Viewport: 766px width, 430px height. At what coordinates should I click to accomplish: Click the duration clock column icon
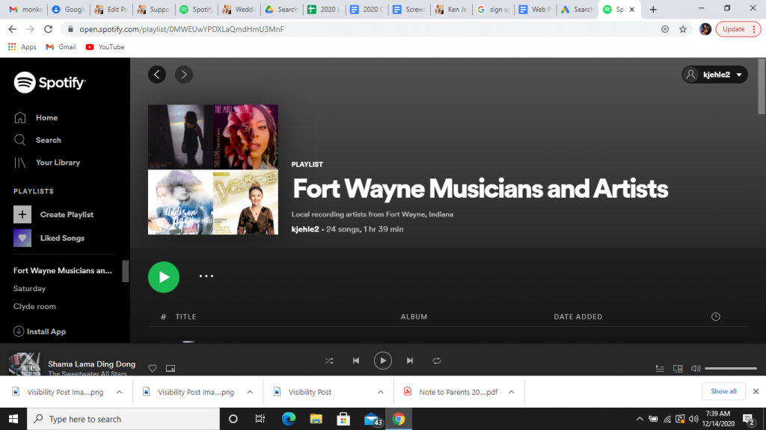pyautogui.click(x=716, y=317)
